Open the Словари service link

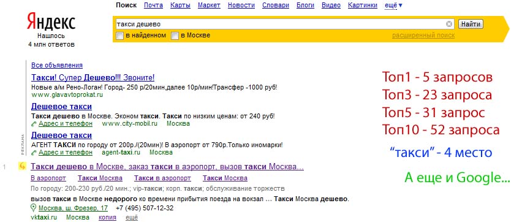(276, 5)
